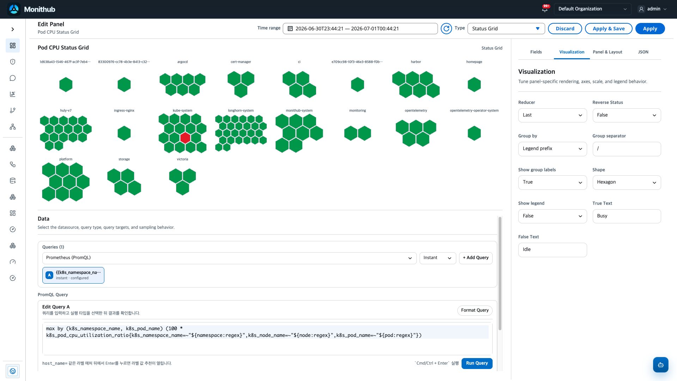Click the refresh time range icon

pyautogui.click(x=446, y=29)
